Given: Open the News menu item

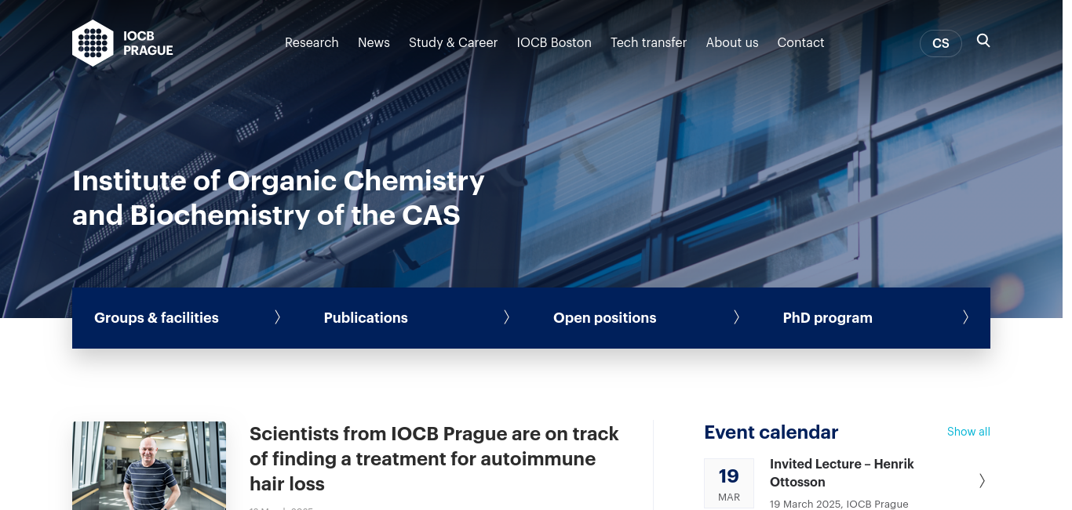Looking at the screenshot, I should pos(374,42).
